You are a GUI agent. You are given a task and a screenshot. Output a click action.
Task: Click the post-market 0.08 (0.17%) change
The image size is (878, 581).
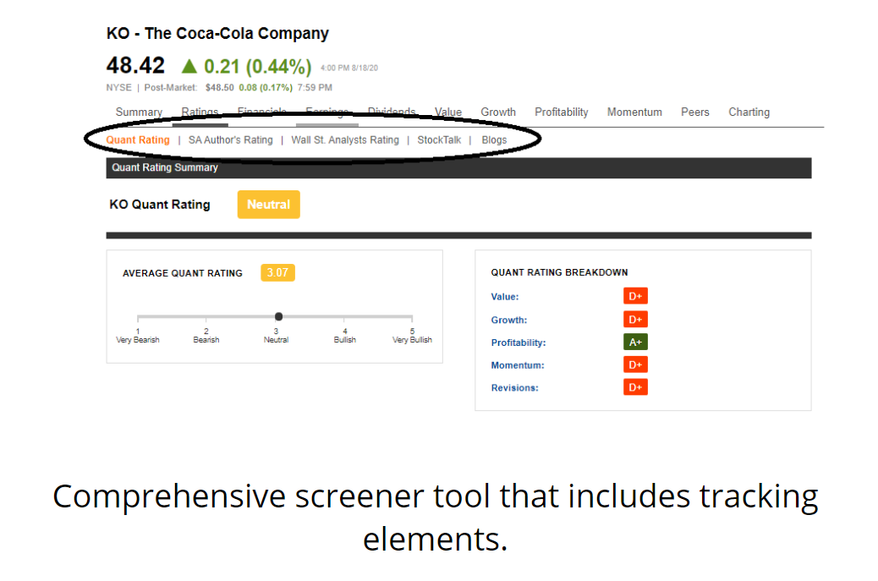tap(266, 88)
